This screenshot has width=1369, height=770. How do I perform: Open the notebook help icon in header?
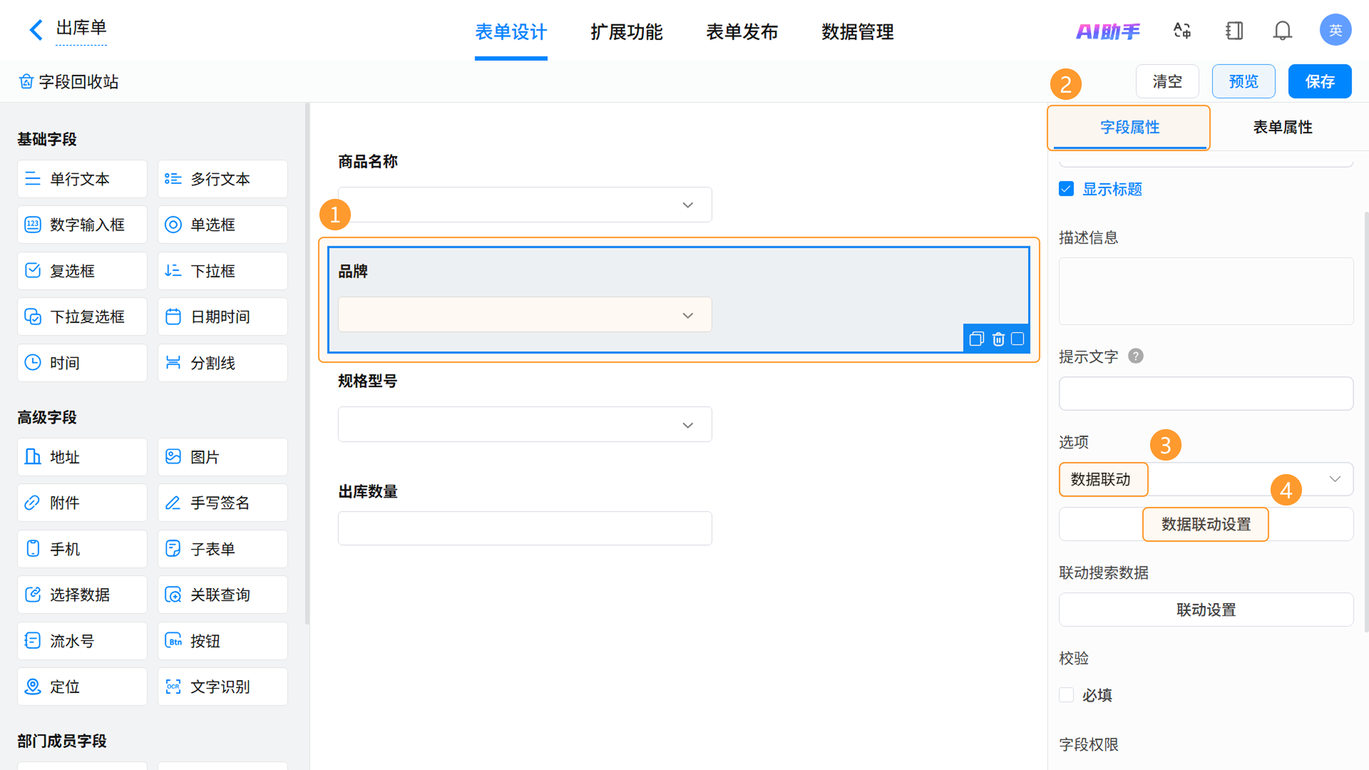click(x=1234, y=30)
